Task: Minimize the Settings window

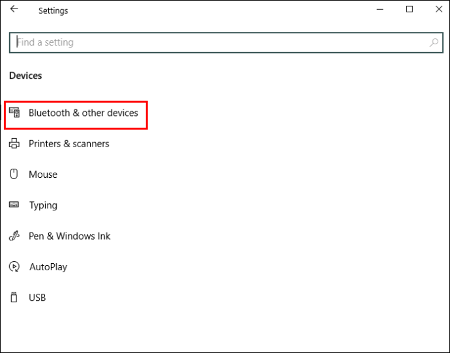Action: tap(380, 10)
